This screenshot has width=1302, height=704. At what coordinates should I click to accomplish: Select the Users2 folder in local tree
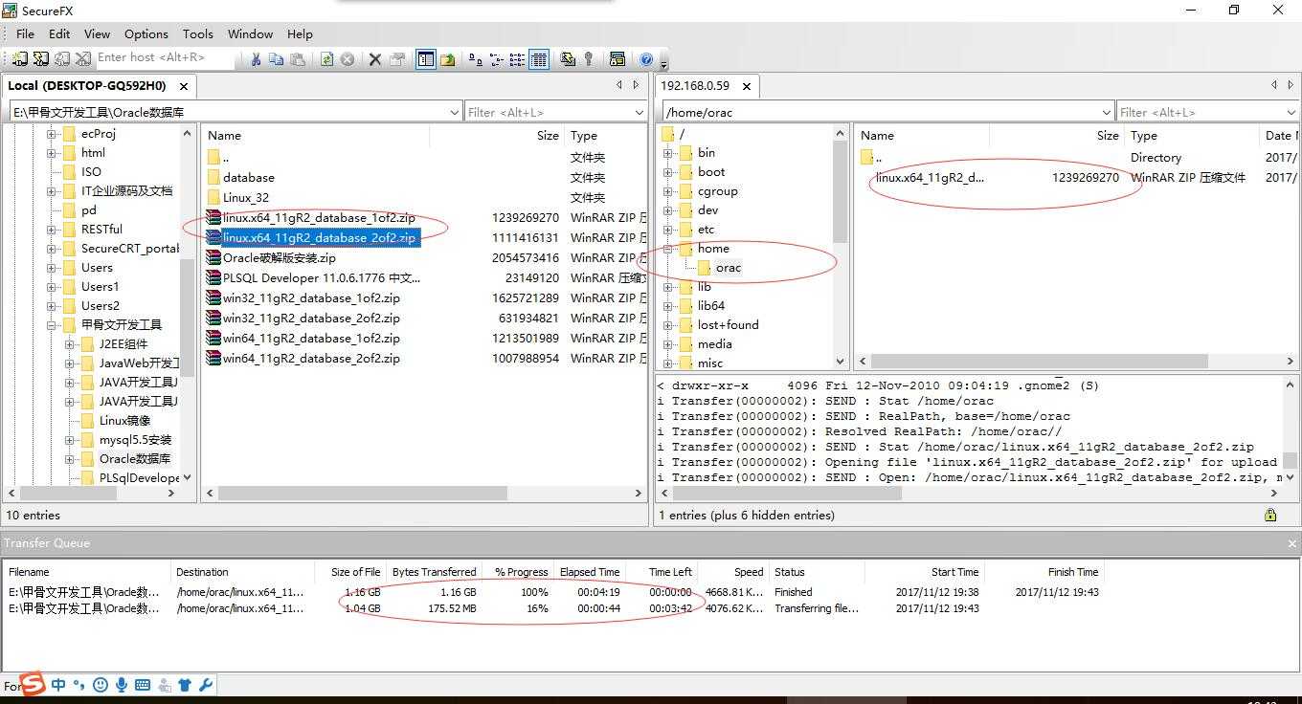(x=101, y=306)
